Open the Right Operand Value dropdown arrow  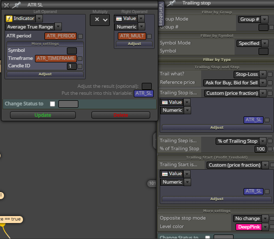pos(141,18)
